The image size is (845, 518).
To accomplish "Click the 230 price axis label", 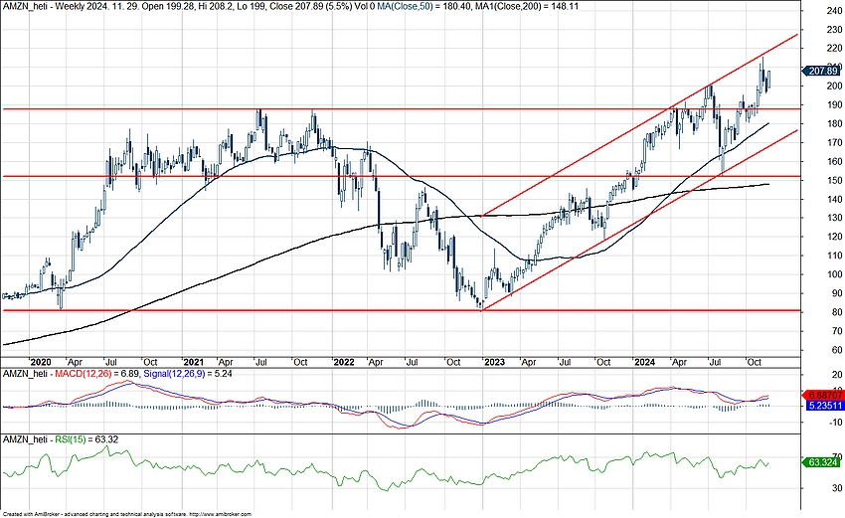I will (835, 30).
